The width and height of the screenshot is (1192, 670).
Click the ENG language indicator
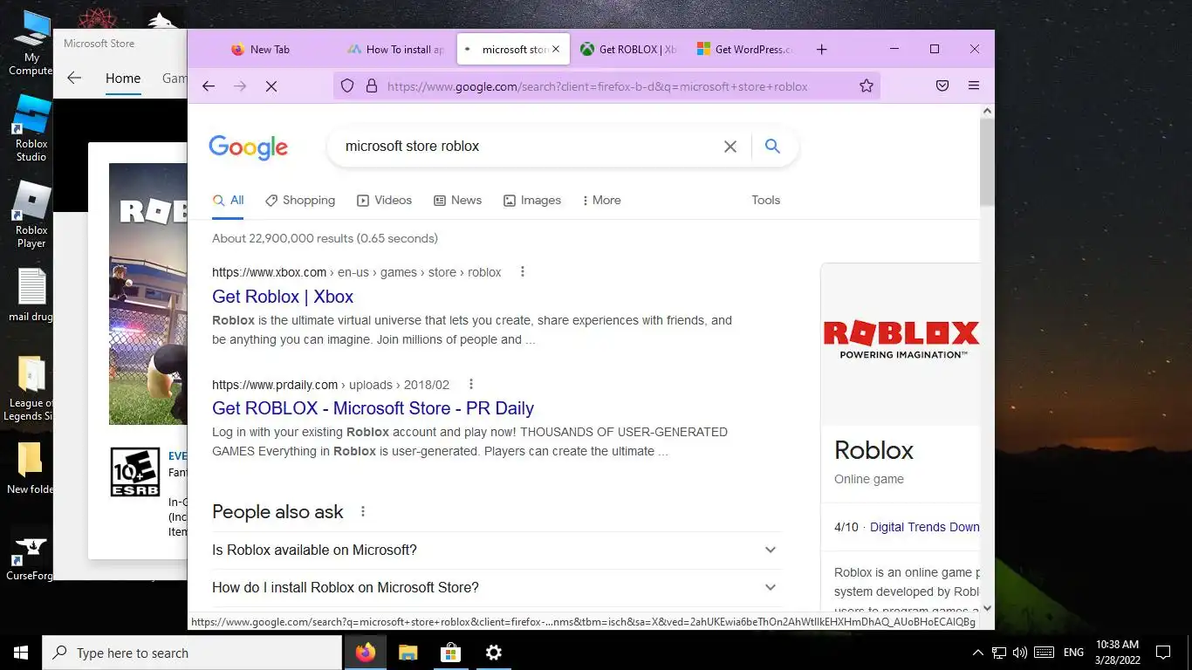point(1073,653)
